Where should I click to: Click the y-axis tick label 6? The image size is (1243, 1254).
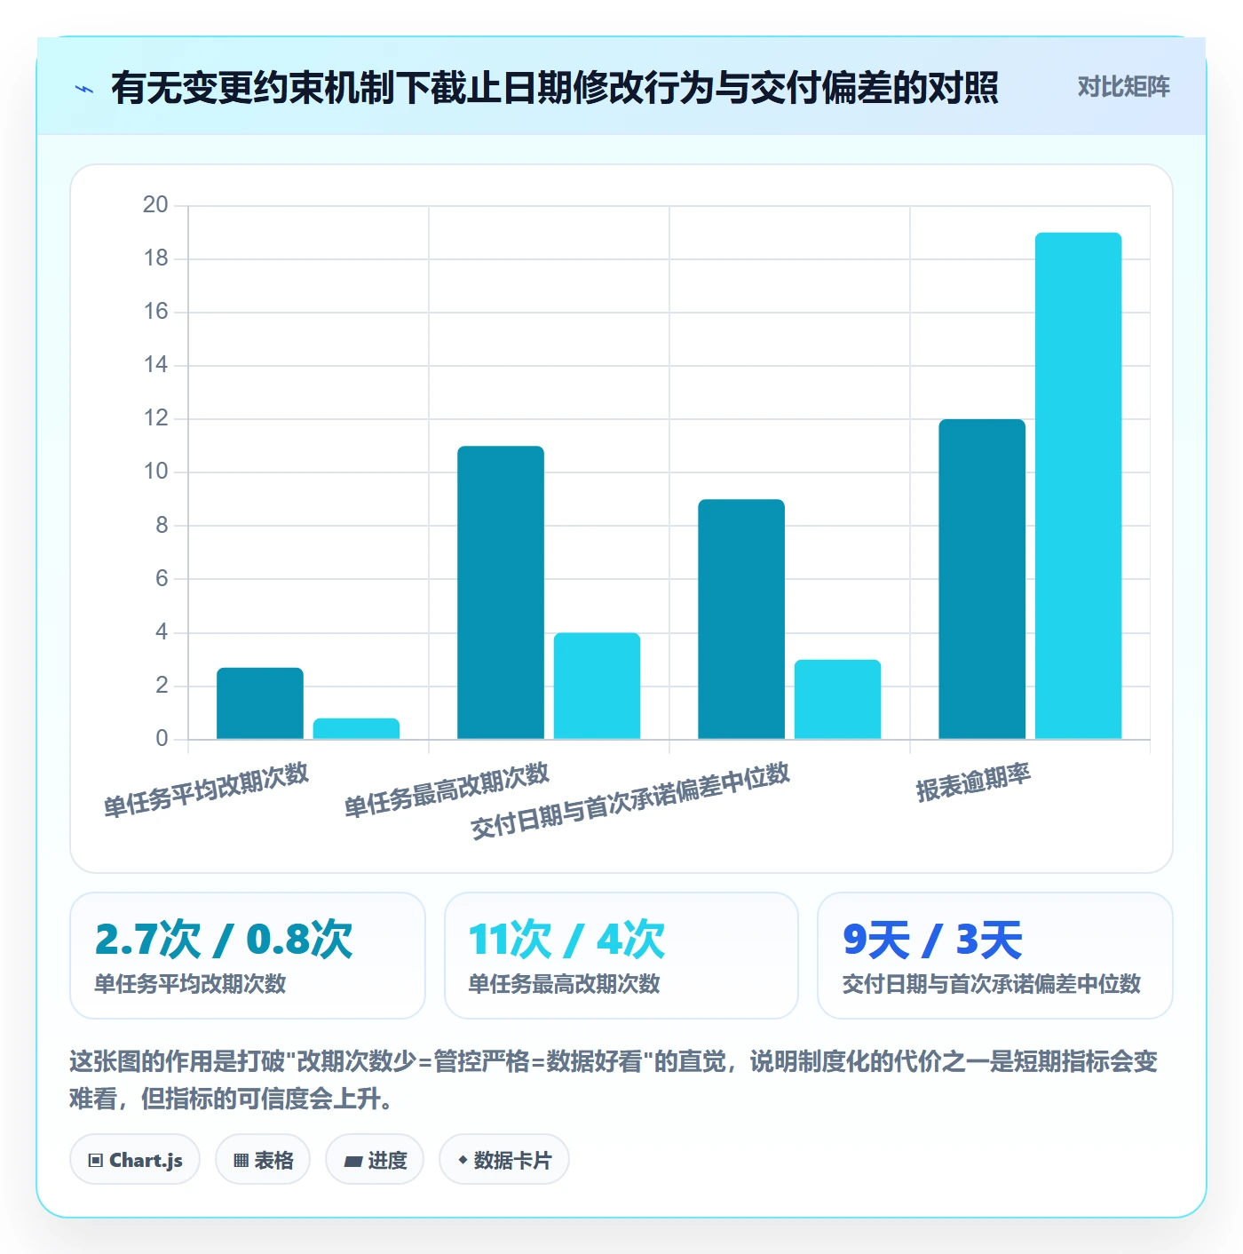pos(162,579)
